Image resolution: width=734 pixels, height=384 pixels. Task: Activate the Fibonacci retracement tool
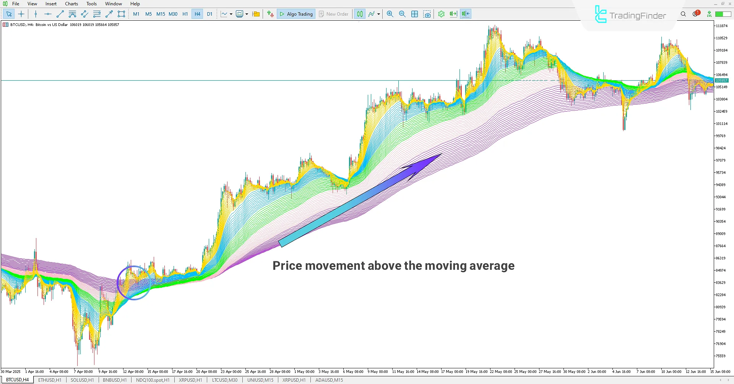pyautogui.click(x=97, y=14)
